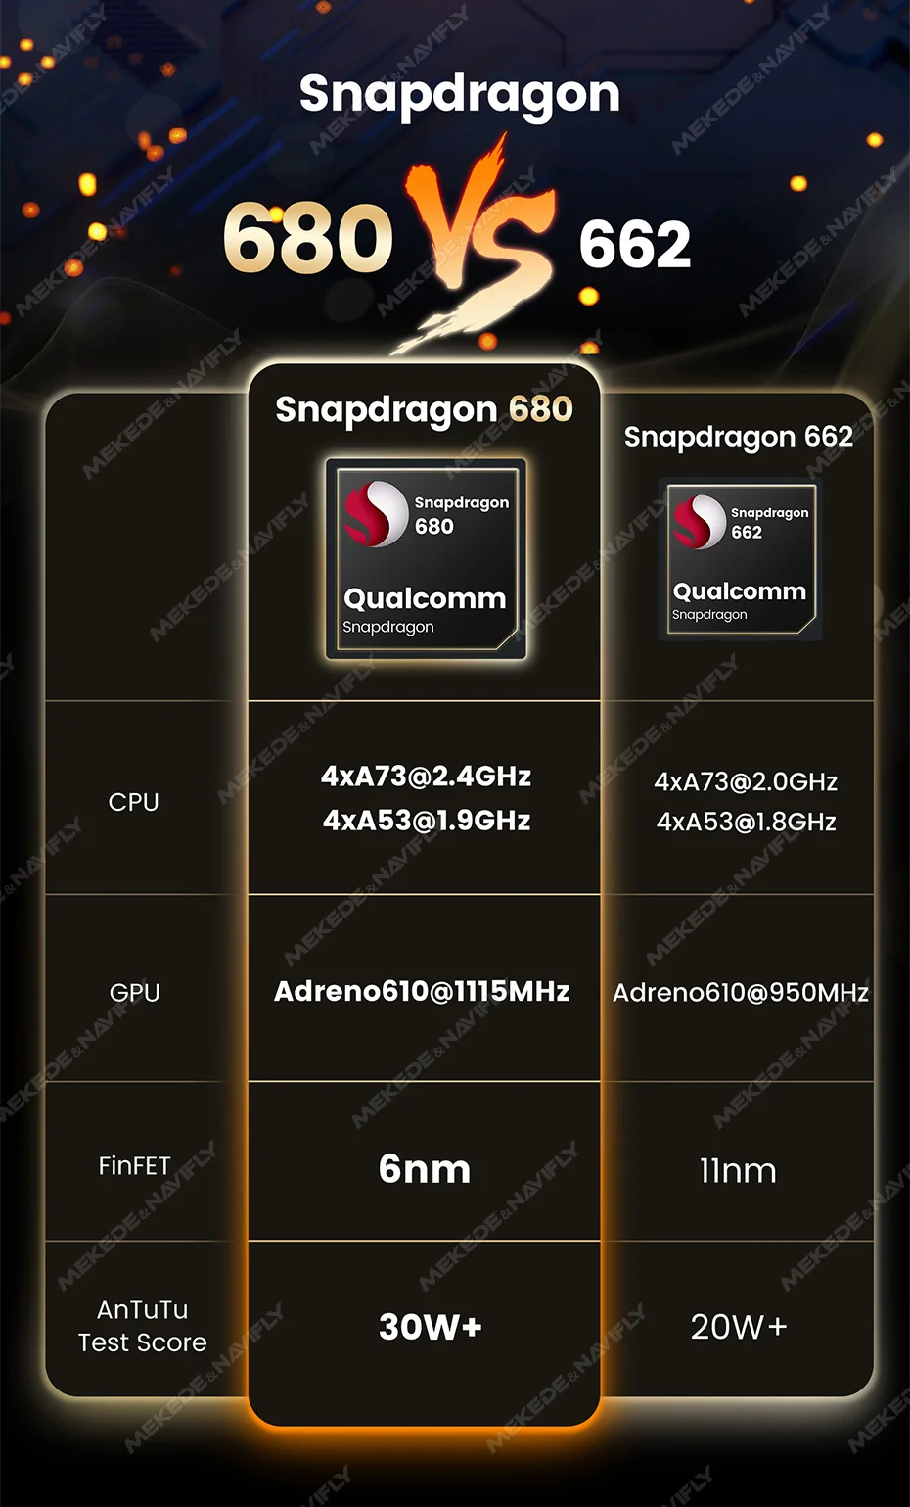910x1507 pixels.
Task: Click the flaming VS emblem
Action: tap(479, 245)
